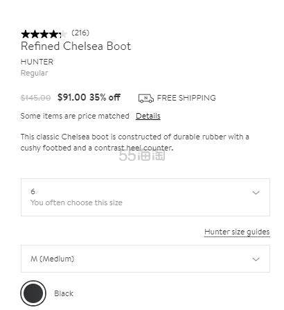The width and height of the screenshot is (284, 310).
Task: Click the Black color label
Action: tap(64, 293)
